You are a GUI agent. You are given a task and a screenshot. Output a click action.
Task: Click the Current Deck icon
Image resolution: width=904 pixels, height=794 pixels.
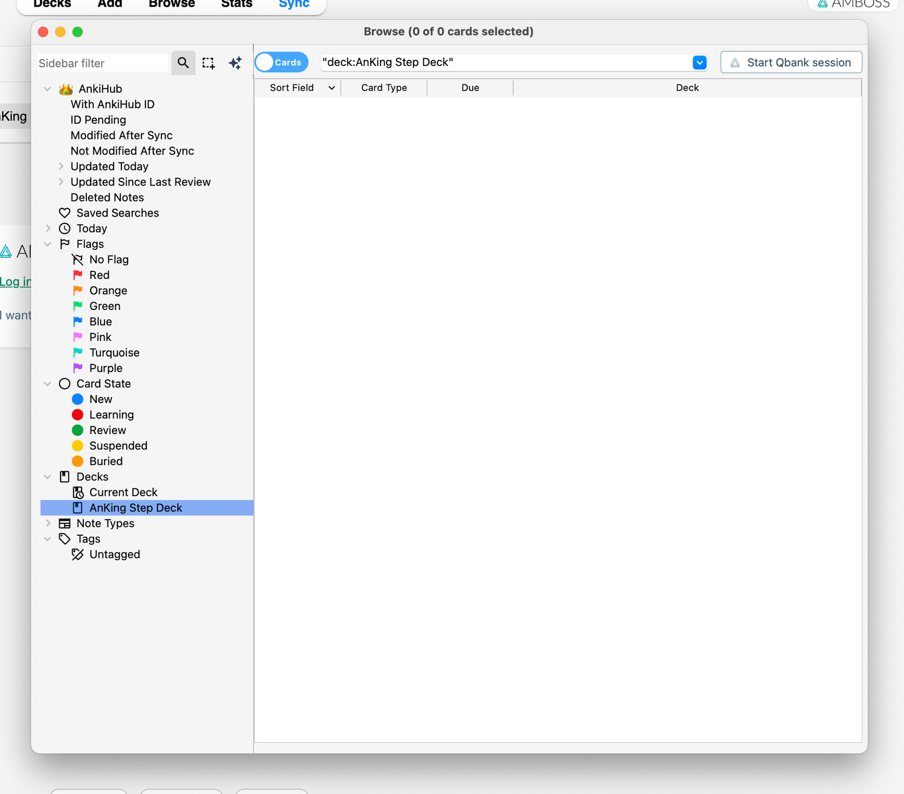click(x=78, y=492)
